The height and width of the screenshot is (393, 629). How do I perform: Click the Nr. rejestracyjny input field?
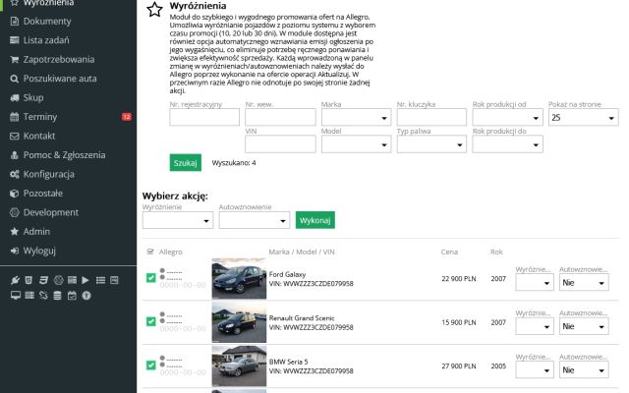pos(204,117)
